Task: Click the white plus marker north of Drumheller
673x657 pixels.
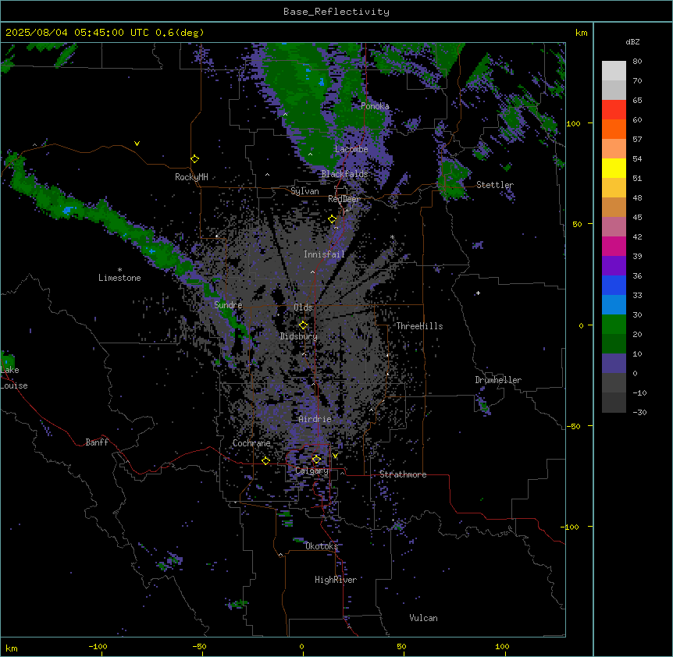Action: (x=478, y=293)
